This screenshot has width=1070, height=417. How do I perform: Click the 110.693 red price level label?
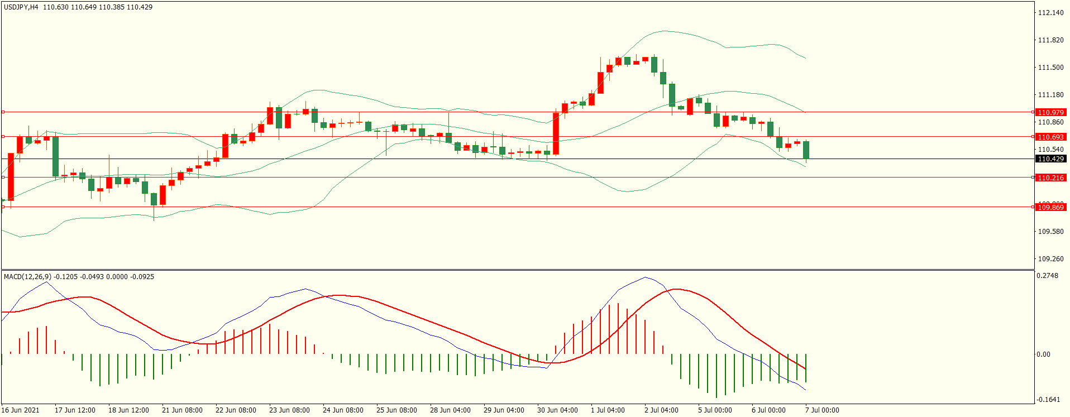coord(1050,137)
